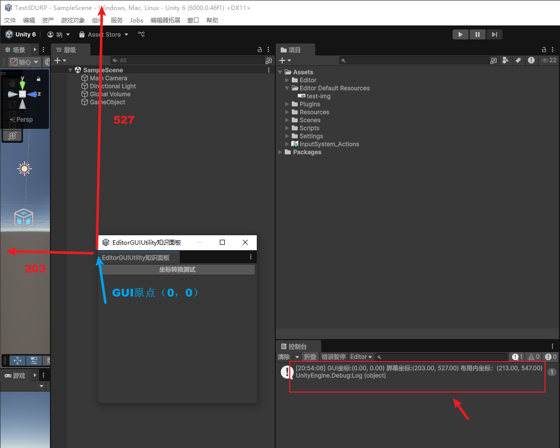
Task: Select Directional Light in the hierarchy
Action: coord(112,86)
